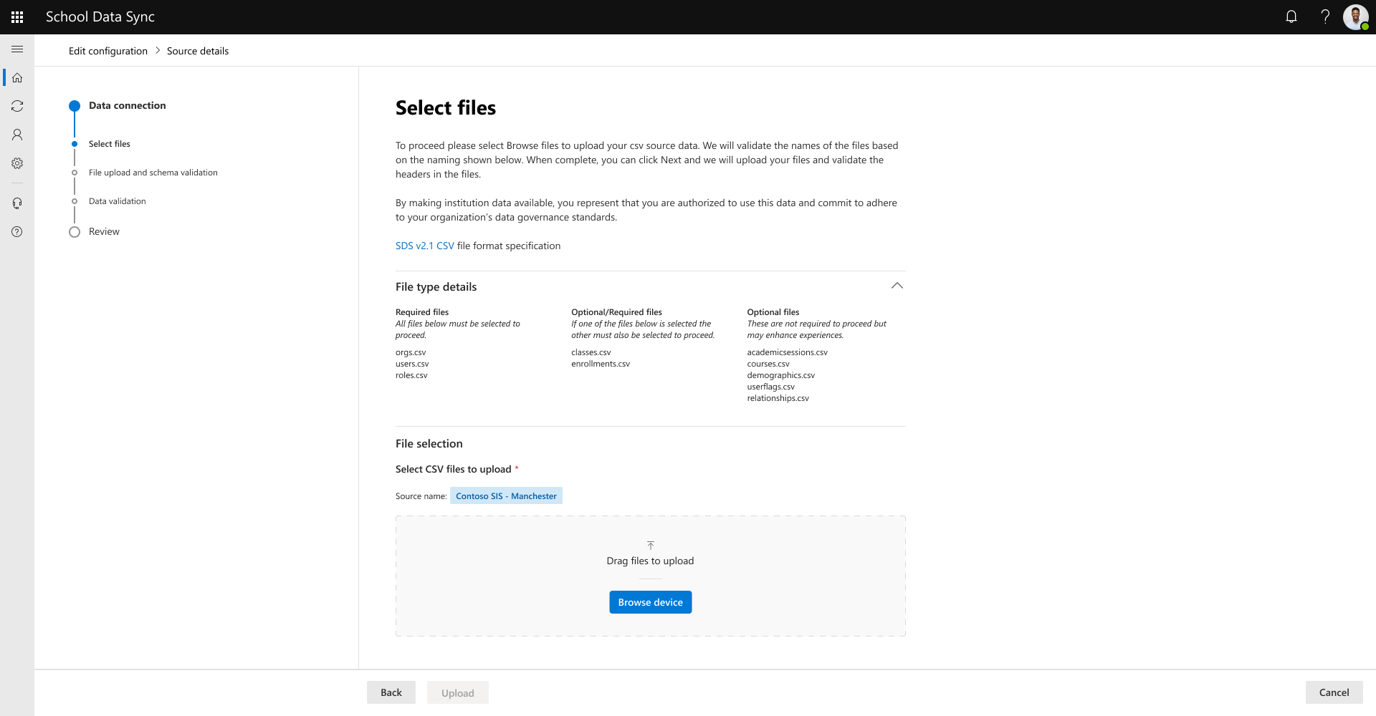This screenshot has height=716, width=1376.
Task: Open the SDS v2.1 CSV specification link
Action: pyautogui.click(x=424, y=246)
